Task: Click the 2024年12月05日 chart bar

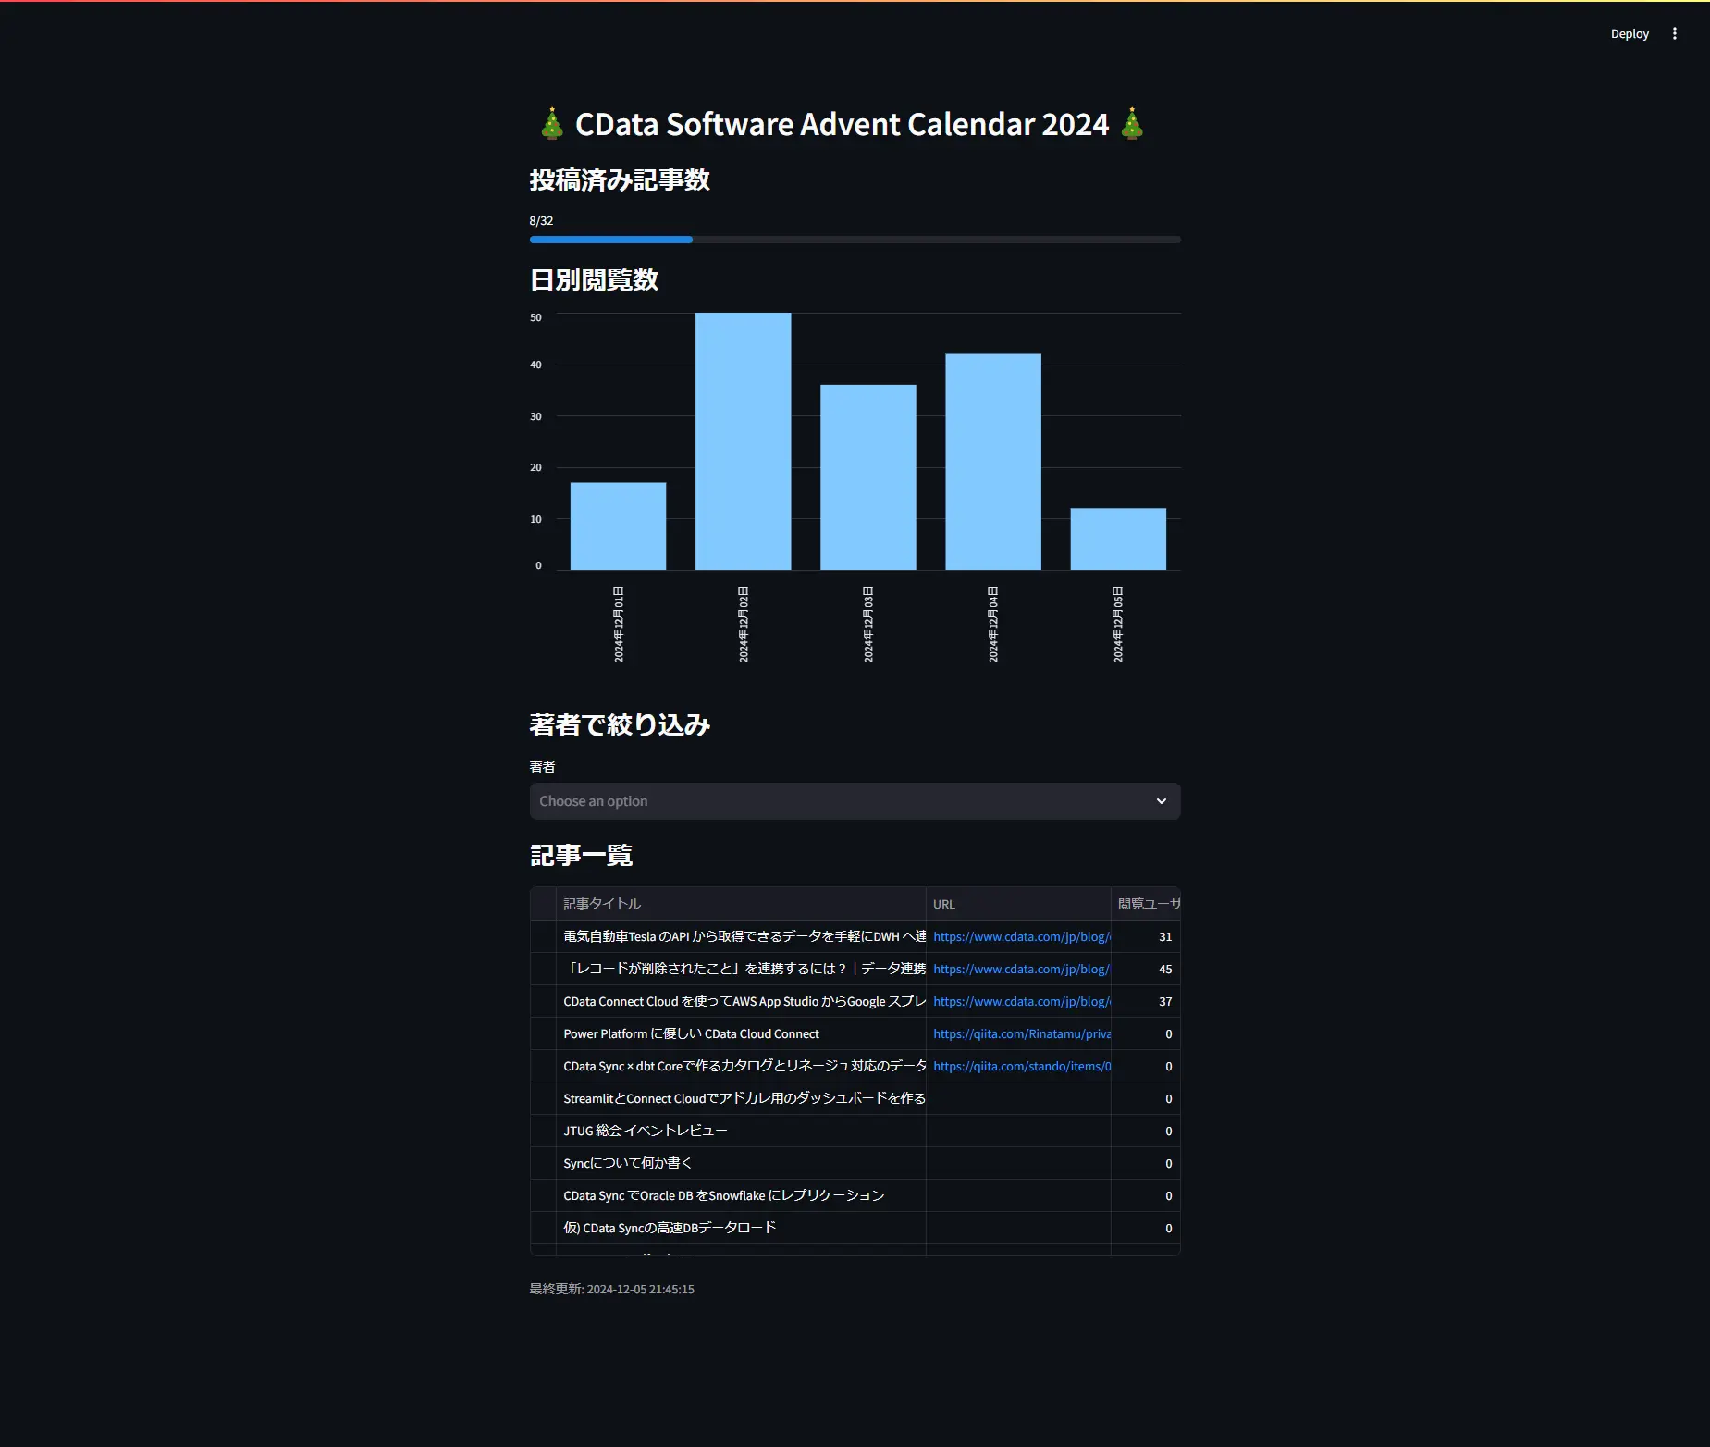Action: click(x=1118, y=539)
